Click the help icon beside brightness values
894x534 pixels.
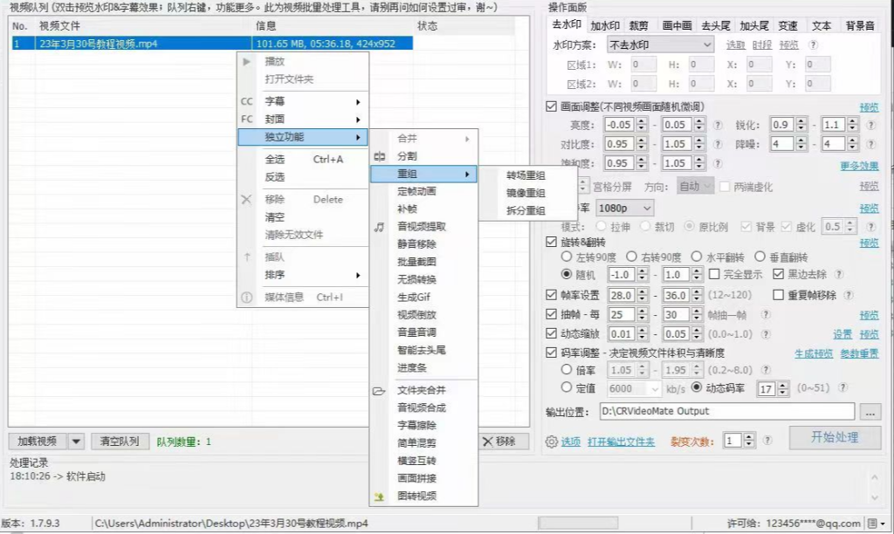click(718, 125)
